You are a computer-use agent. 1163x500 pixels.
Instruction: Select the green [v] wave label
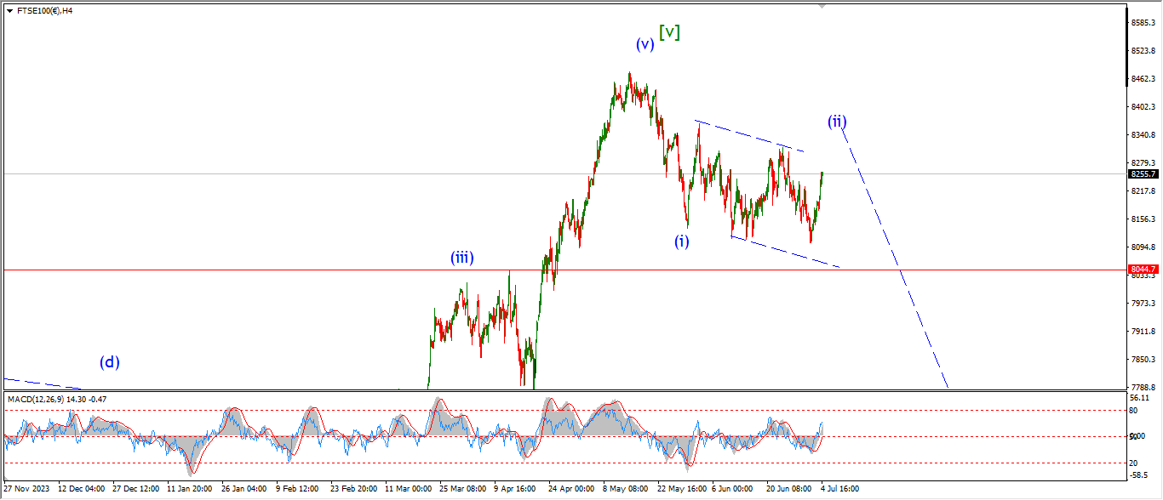tap(669, 32)
